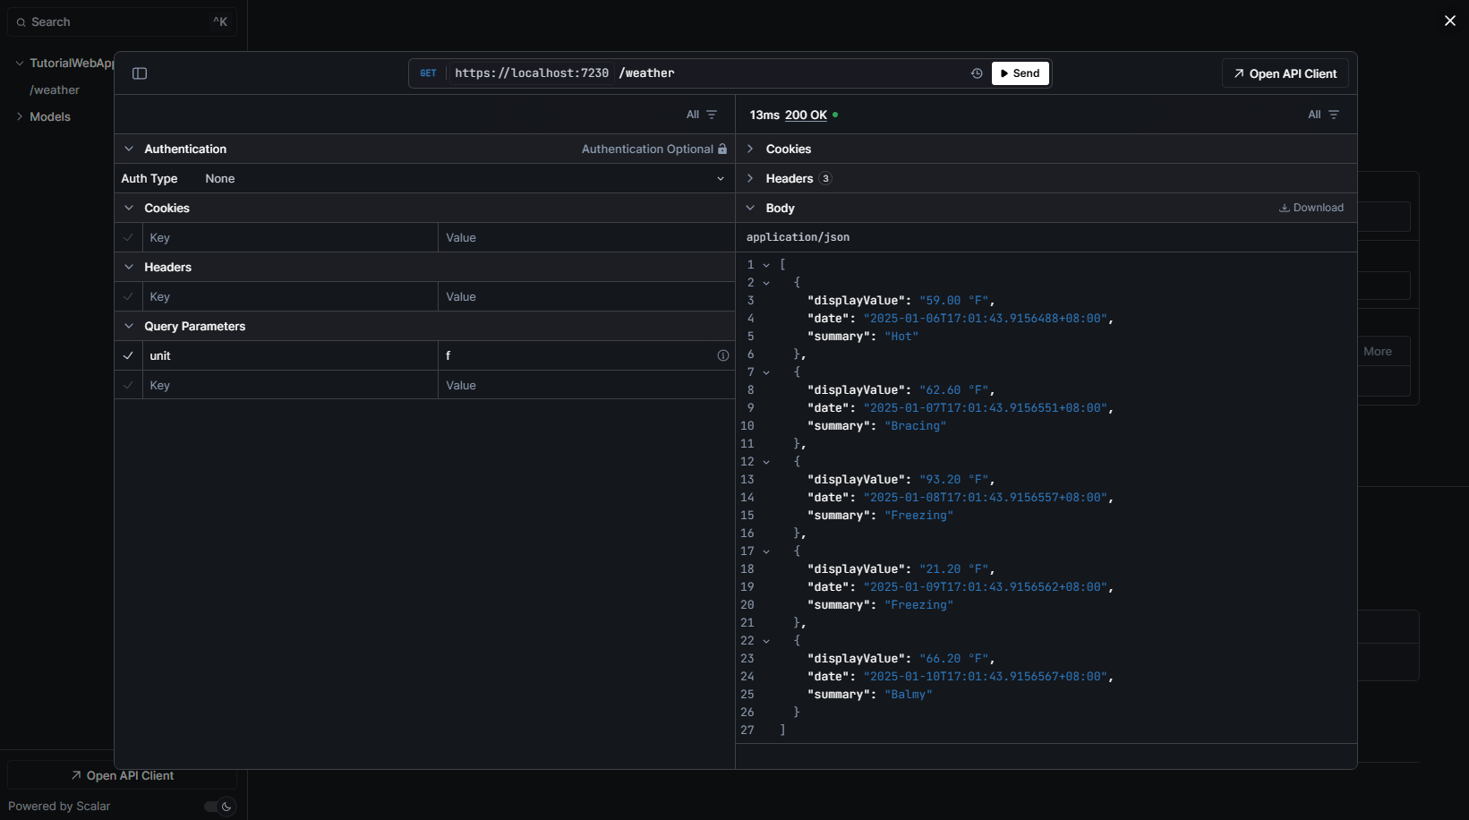Toggle the dark mode switch
The width and height of the screenshot is (1469, 820).
click(219, 807)
